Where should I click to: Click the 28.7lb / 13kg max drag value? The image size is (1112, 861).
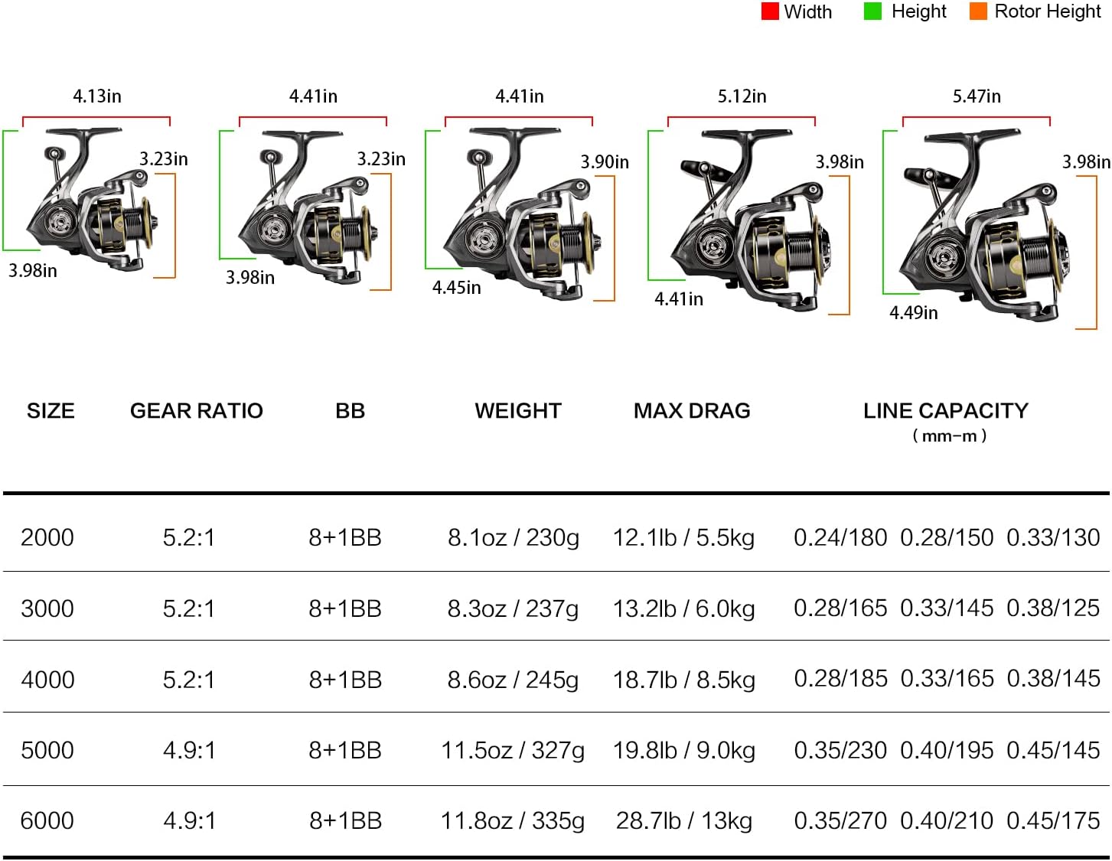point(683,821)
